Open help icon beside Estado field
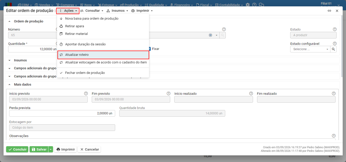This screenshot has width=346, height=162. coord(335,29)
